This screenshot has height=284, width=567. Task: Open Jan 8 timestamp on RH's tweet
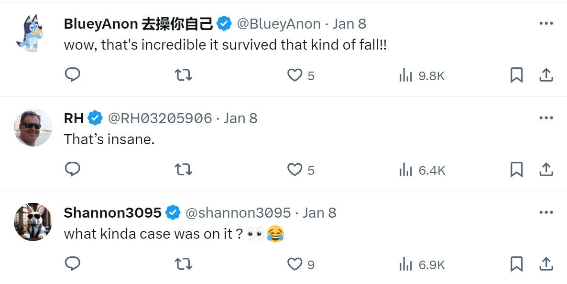240,118
